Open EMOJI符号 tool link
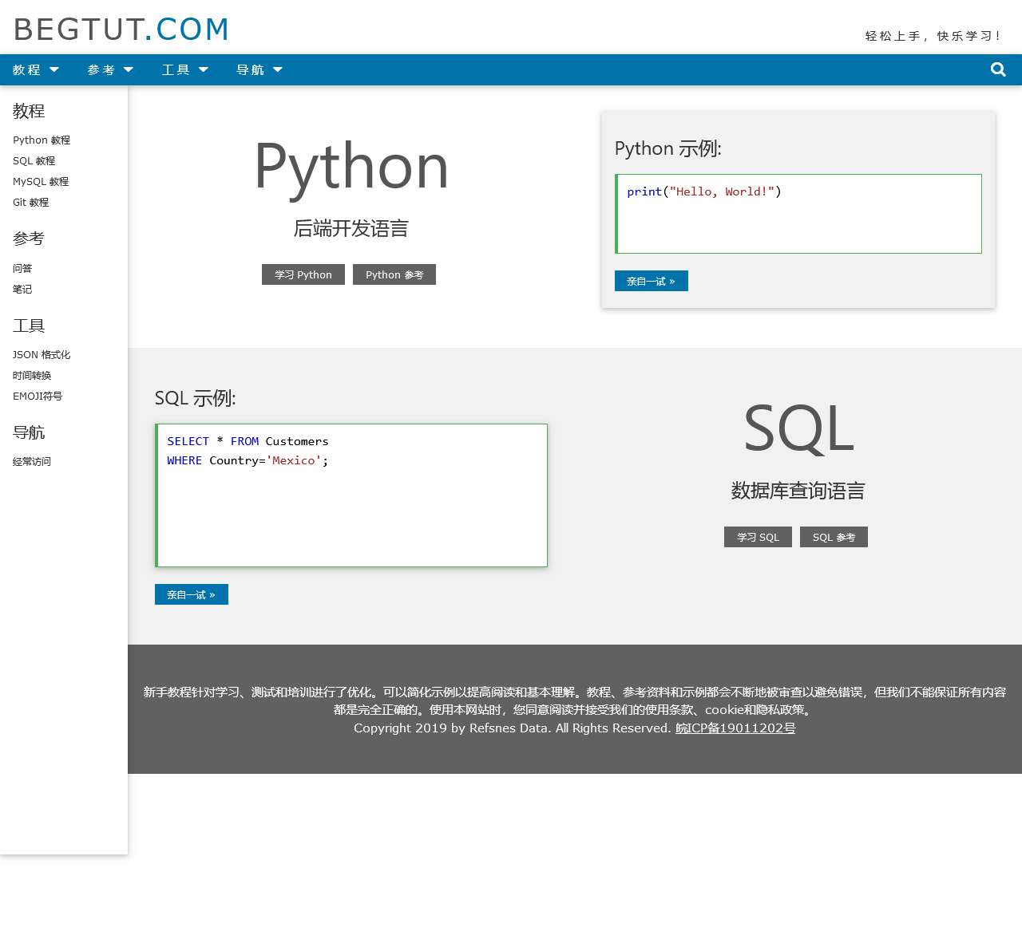 click(38, 396)
